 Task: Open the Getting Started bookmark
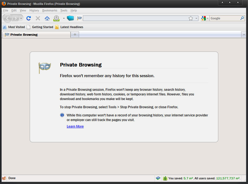click(40, 27)
